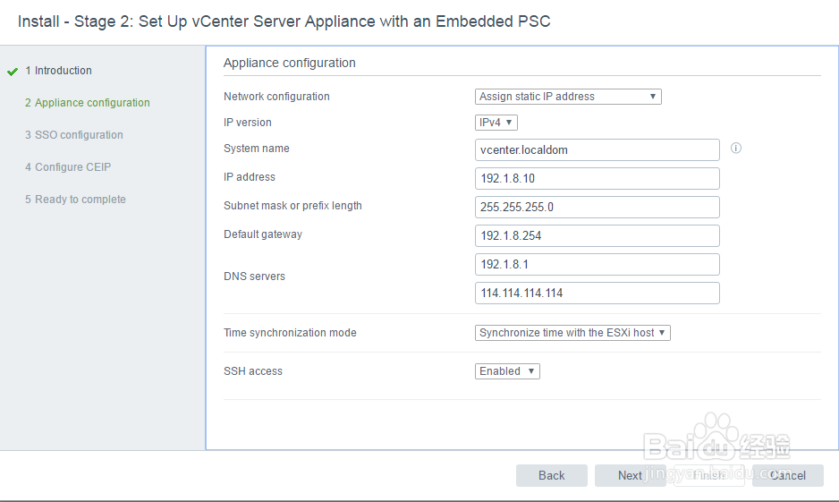Click the Time synchronization mode label

[290, 333]
